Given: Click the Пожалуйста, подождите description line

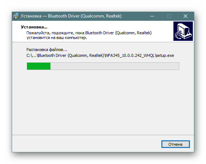Looking at the screenshot, I should 89,33.
